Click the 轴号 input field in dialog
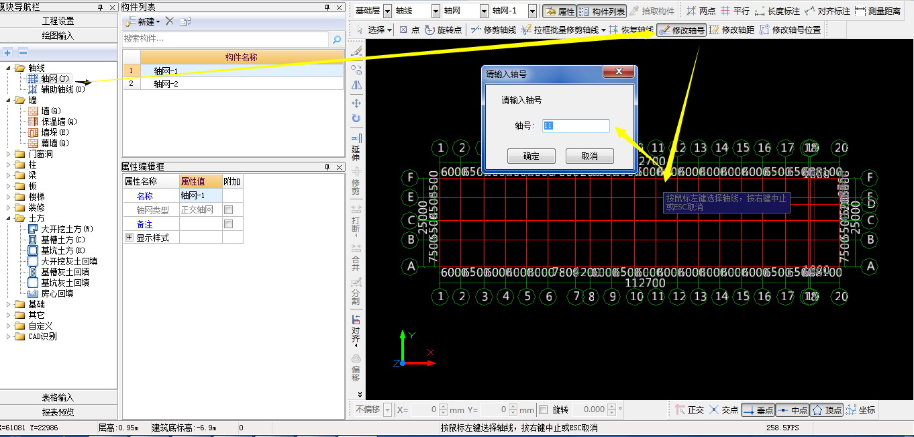Screen dimensions: 914x437 (576, 126)
